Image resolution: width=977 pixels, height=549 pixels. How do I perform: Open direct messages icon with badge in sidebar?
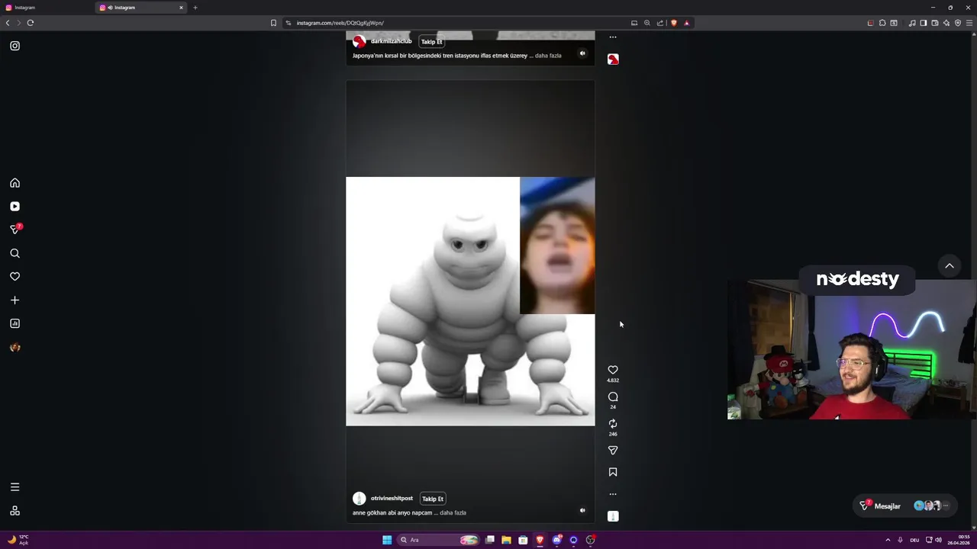pyautogui.click(x=15, y=229)
